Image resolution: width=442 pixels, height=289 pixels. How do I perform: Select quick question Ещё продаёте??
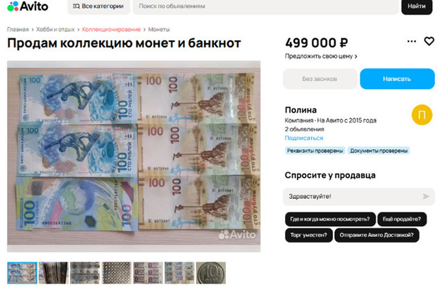(x=402, y=219)
